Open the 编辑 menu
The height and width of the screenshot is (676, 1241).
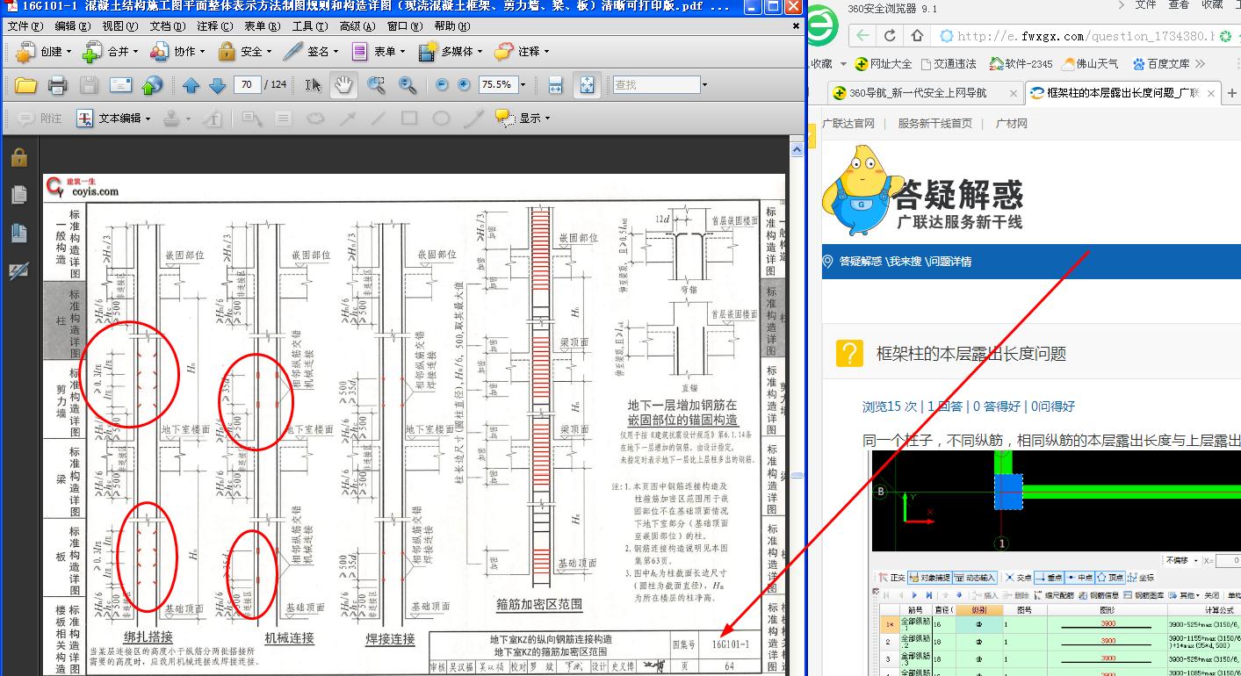coord(73,26)
